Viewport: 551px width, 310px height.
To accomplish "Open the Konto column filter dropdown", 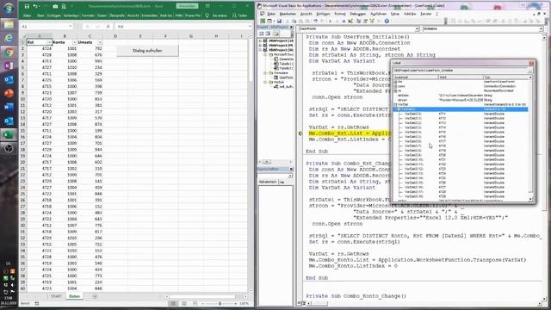I will pos(74,42).
